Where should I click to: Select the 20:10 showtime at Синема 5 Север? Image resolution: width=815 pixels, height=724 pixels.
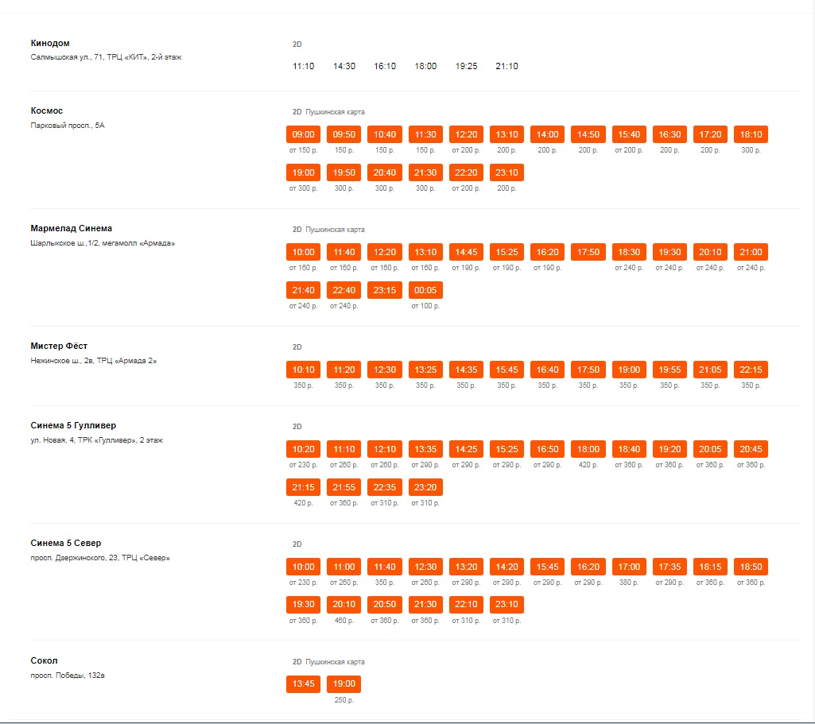344,605
